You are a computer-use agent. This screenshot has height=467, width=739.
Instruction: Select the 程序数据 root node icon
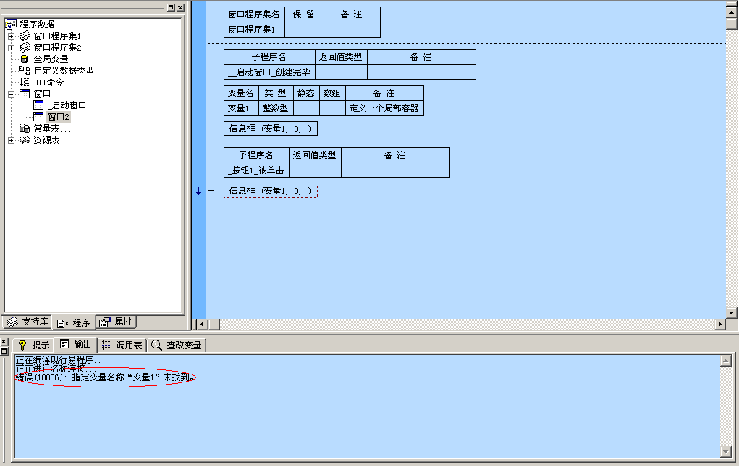click(11, 25)
